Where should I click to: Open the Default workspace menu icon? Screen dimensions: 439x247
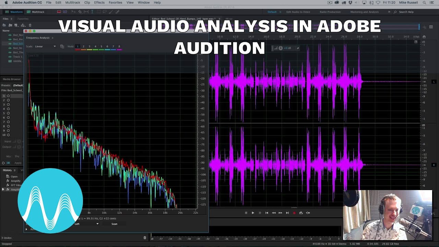(280, 12)
